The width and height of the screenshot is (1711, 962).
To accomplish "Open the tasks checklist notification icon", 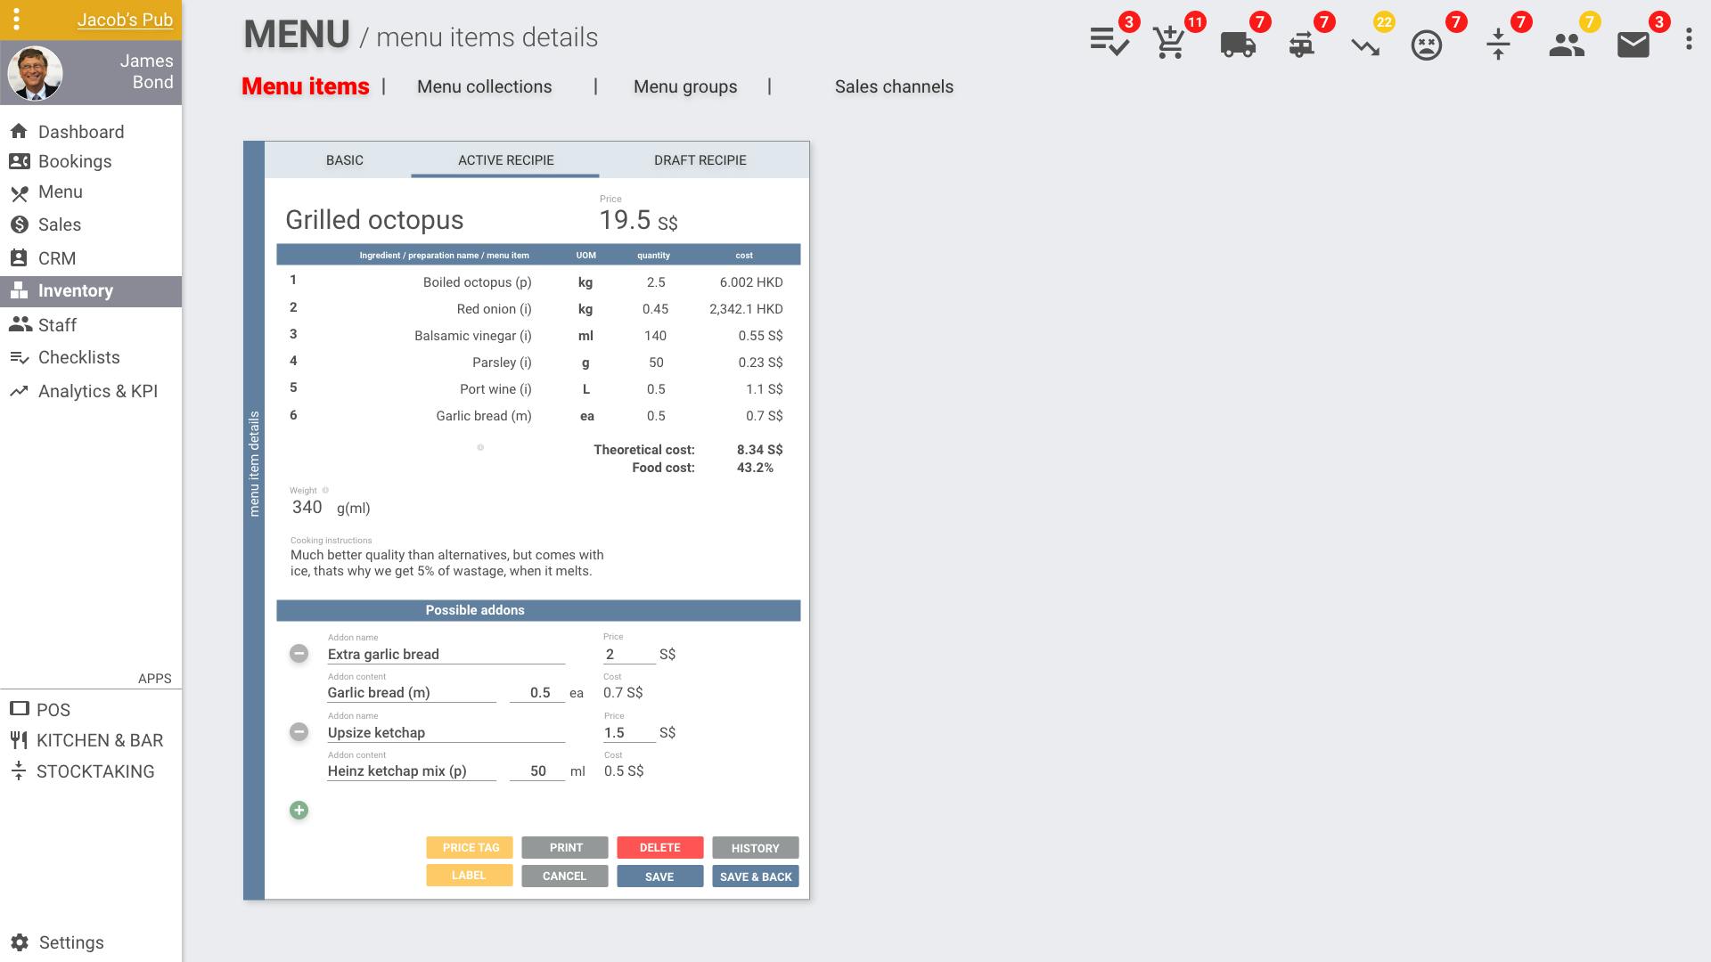I will pyautogui.click(x=1109, y=42).
